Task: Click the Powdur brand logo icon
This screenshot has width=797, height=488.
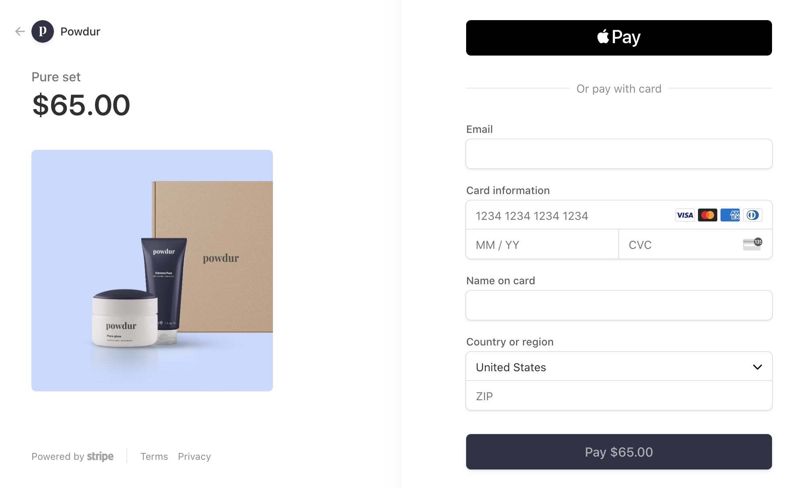Action: click(43, 31)
